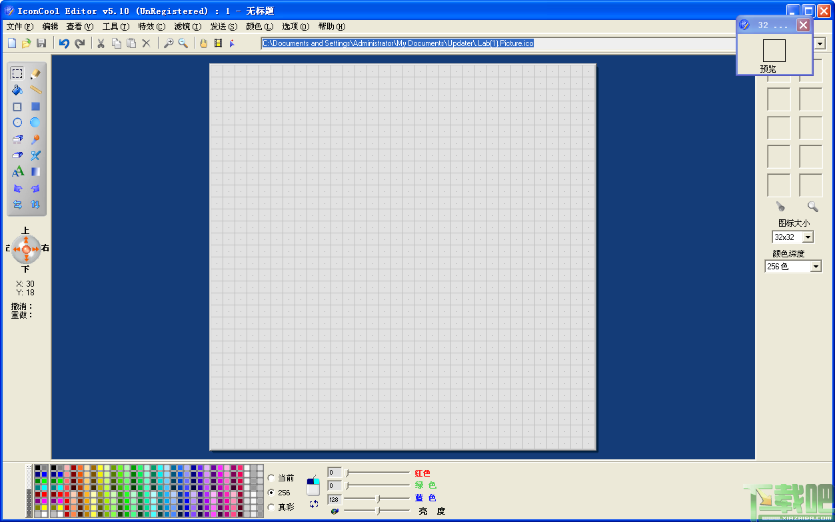
Task: Select the filled rectangle tool
Action: coord(35,107)
